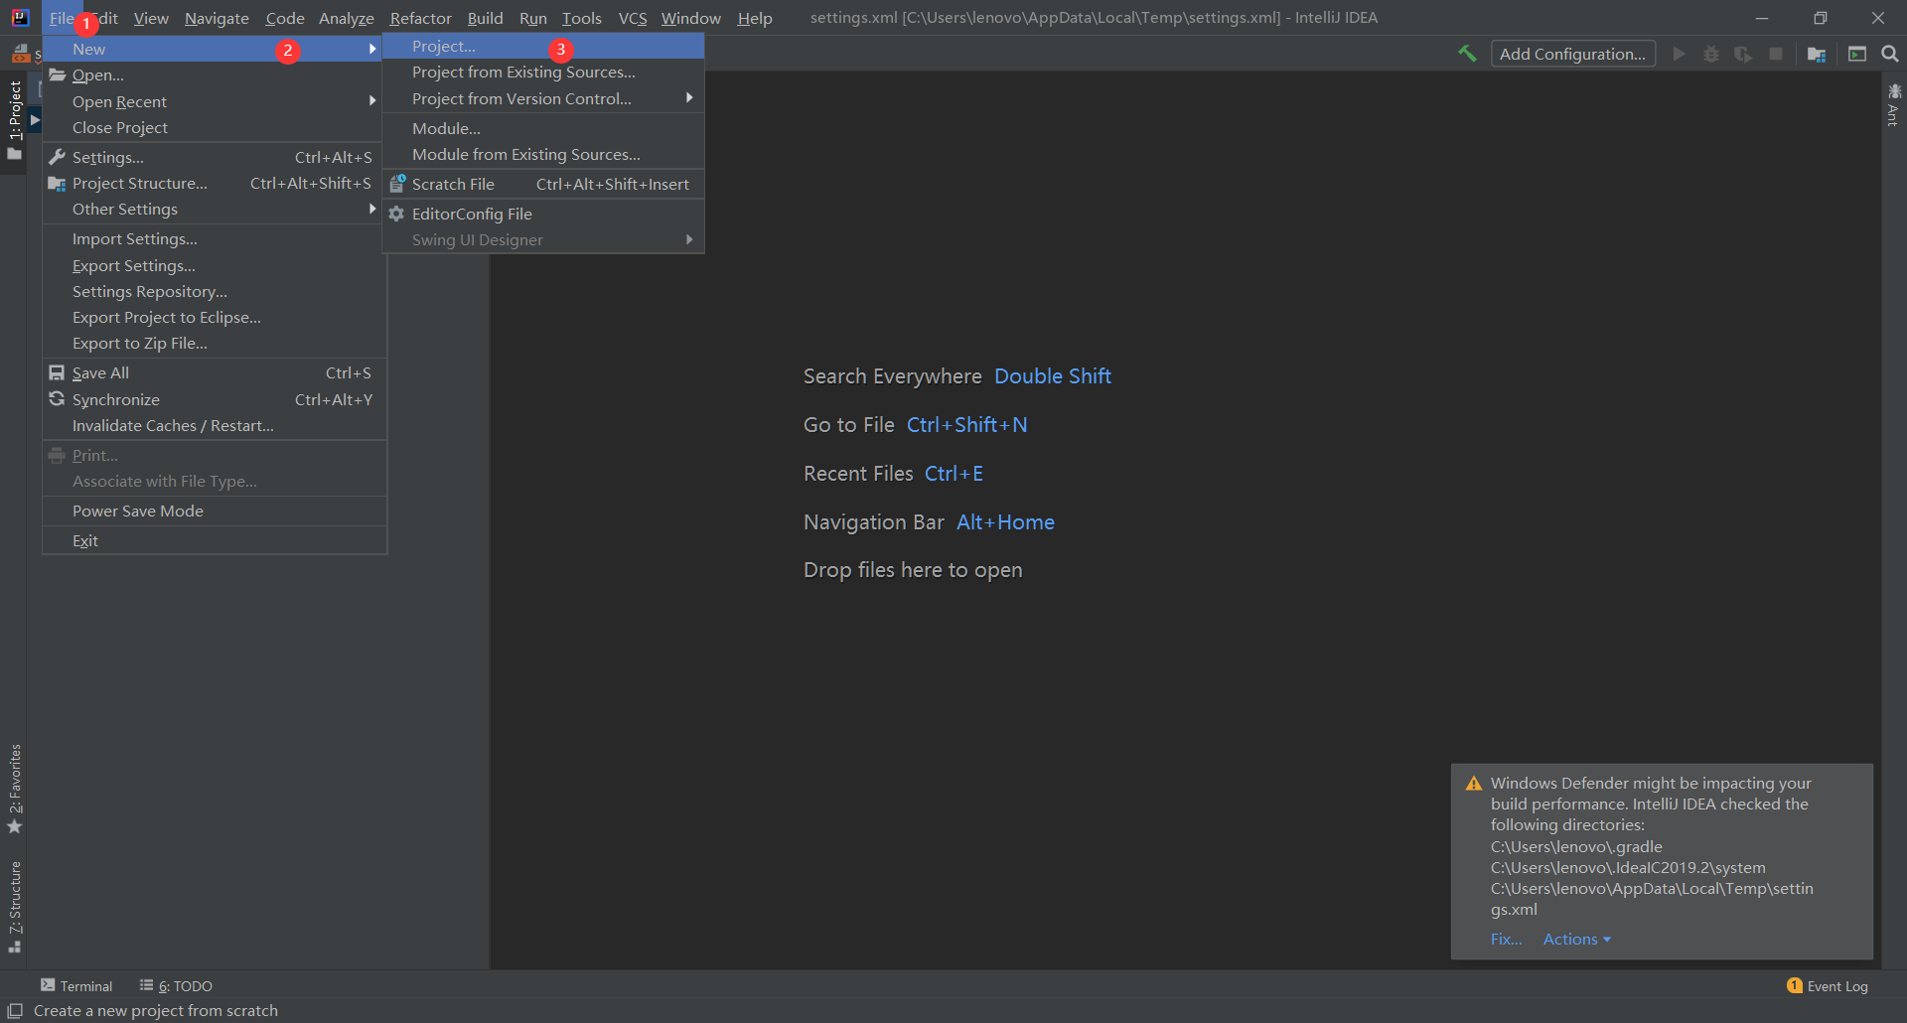This screenshot has height=1023, width=1907.
Task: Open the Run menu
Action: point(533,18)
